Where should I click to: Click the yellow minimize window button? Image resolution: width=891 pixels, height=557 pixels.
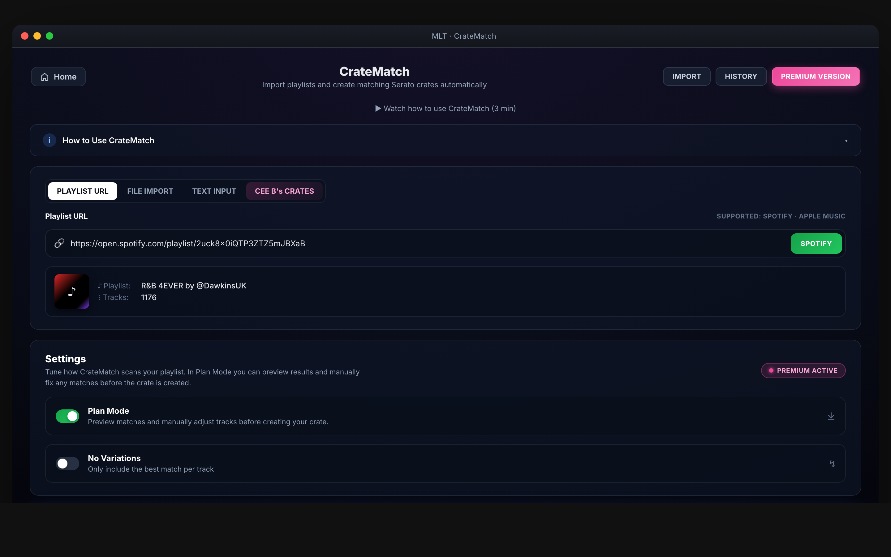point(37,36)
